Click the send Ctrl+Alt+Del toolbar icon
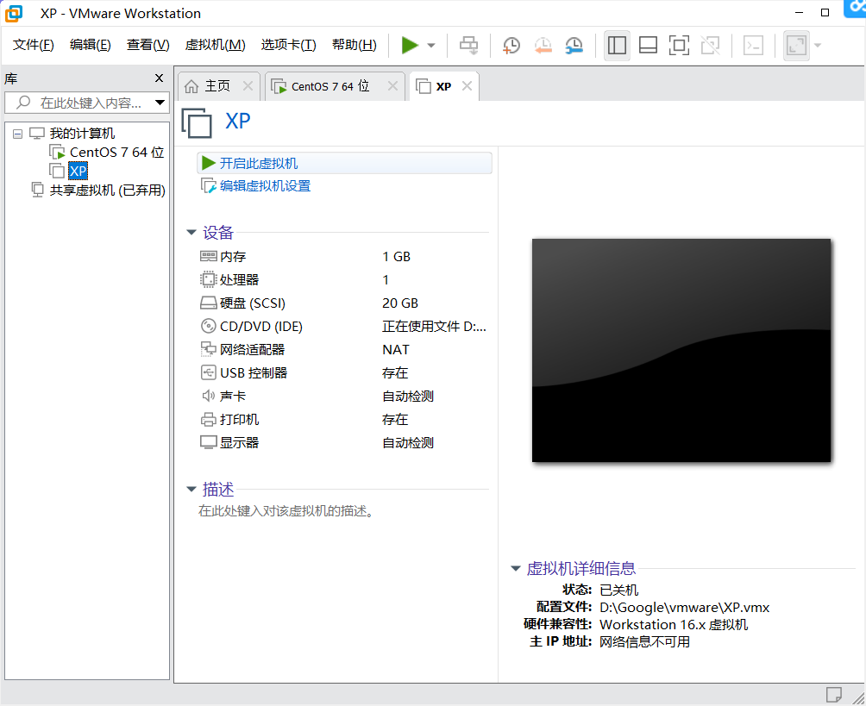 tap(469, 46)
